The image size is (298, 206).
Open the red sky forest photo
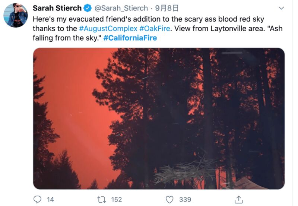coord(159,118)
